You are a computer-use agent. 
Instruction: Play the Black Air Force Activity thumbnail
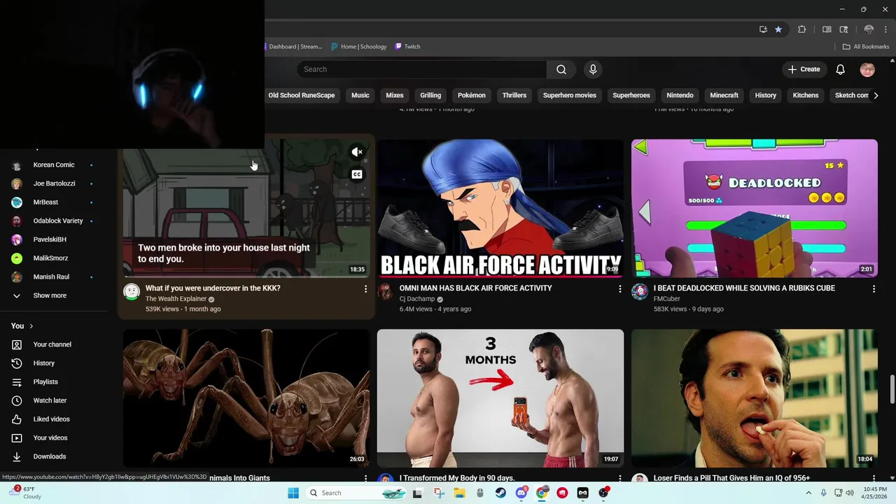(x=500, y=208)
